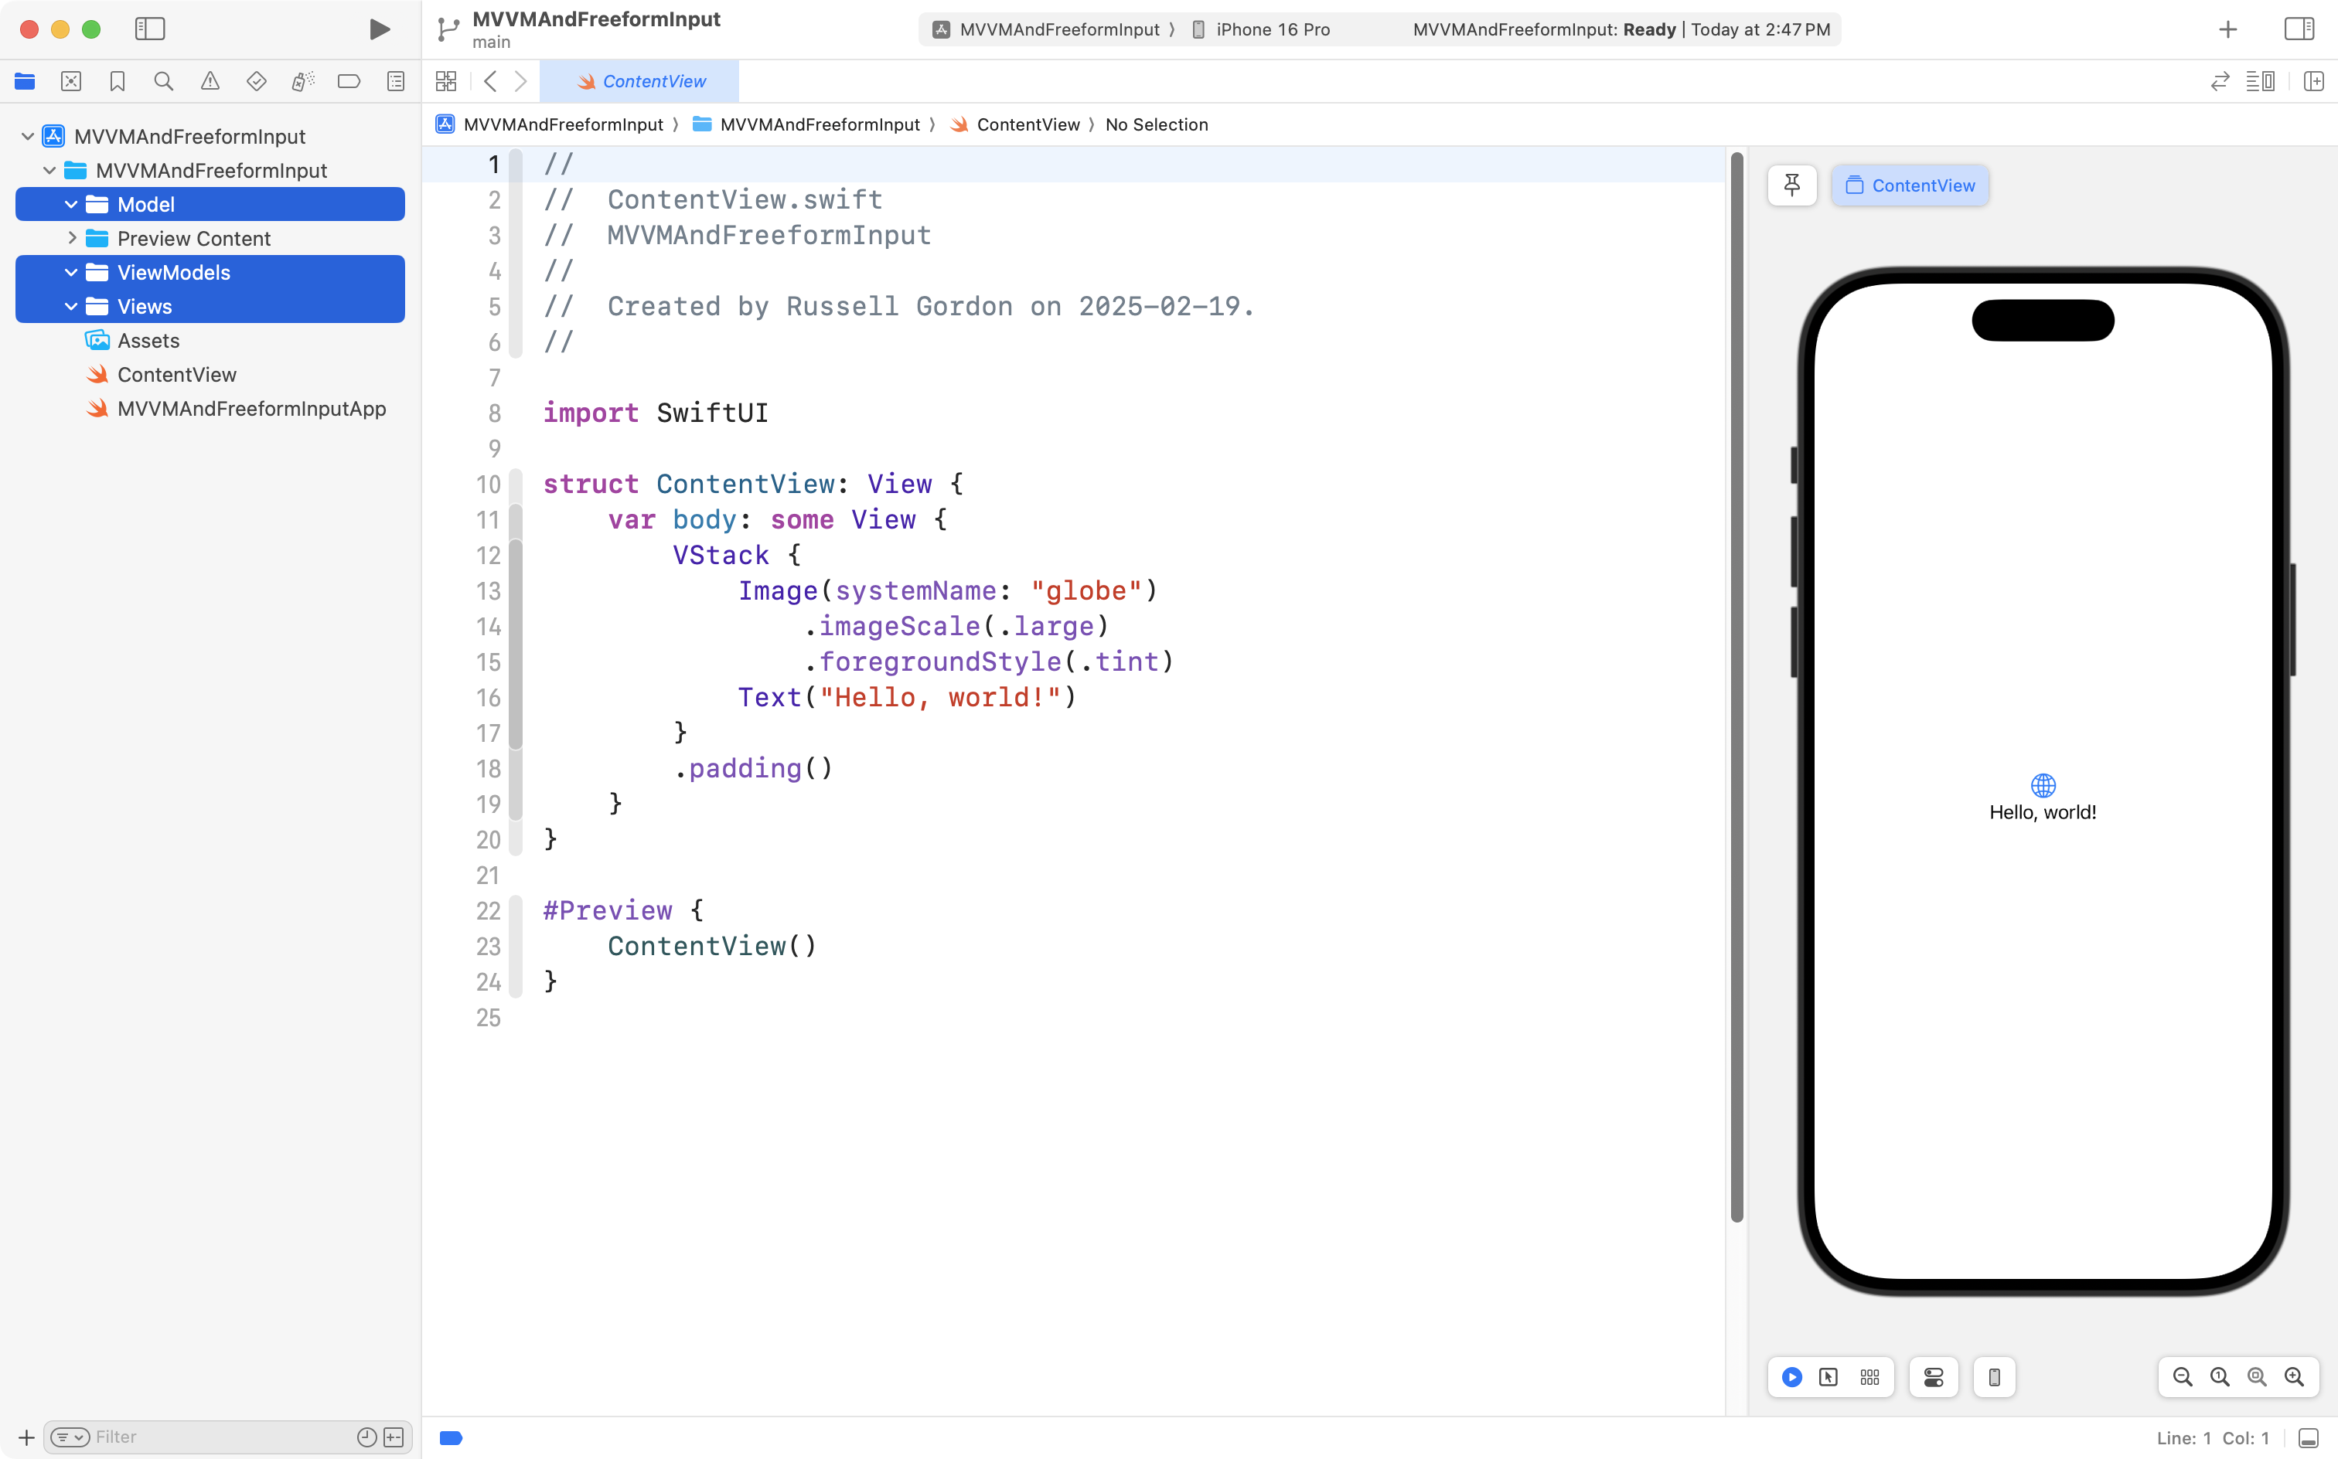Image resolution: width=2338 pixels, height=1459 pixels.
Task: Collapse the ViewModels folder
Action: coord(71,272)
